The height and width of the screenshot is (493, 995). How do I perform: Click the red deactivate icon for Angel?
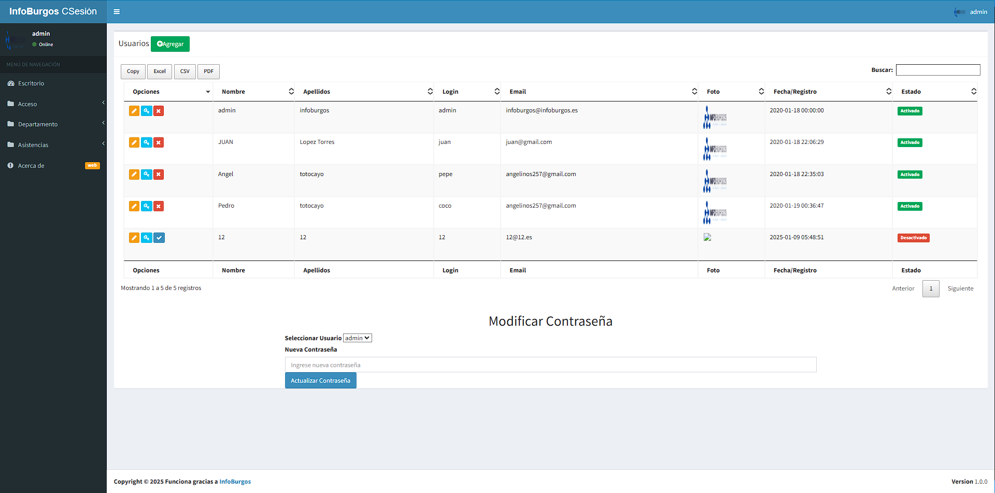click(159, 175)
